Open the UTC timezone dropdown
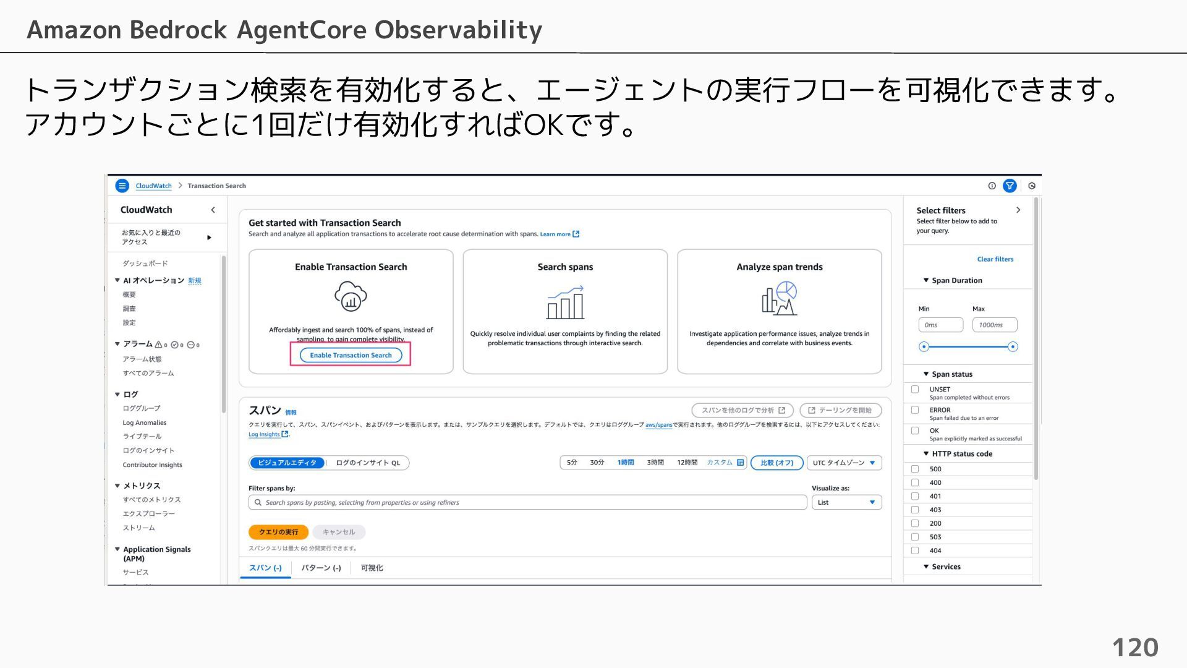Viewport: 1187px width, 668px height. [x=844, y=463]
